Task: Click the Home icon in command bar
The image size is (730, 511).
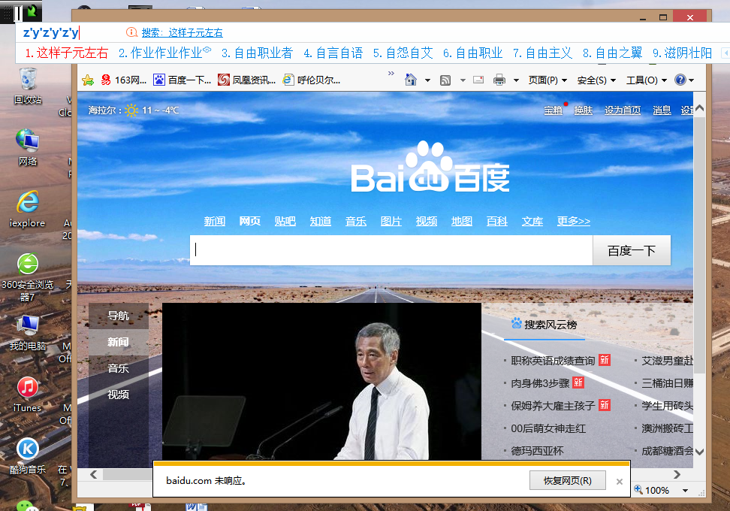Action: coord(411,80)
